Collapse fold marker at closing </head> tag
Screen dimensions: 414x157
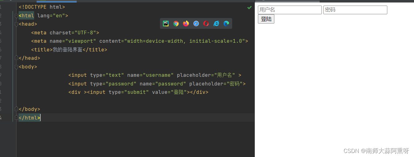[x=16, y=58]
